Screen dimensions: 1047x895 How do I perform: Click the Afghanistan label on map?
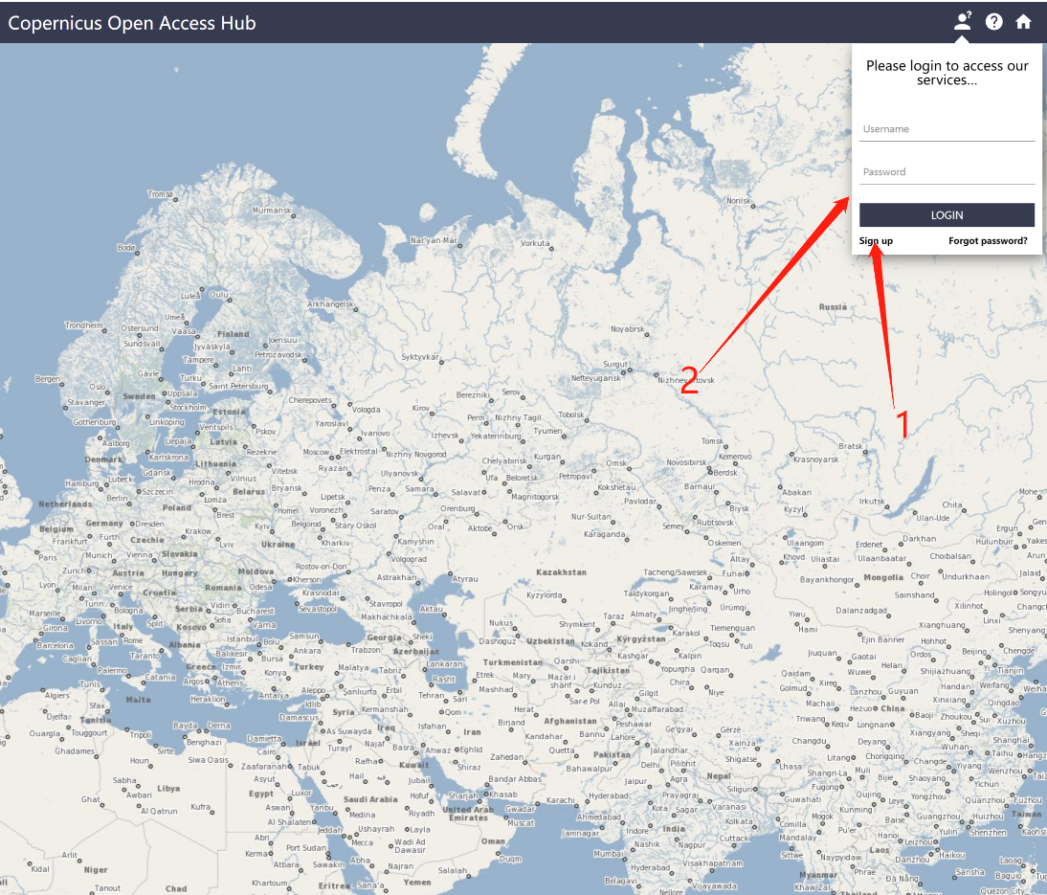pyautogui.click(x=569, y=721)
